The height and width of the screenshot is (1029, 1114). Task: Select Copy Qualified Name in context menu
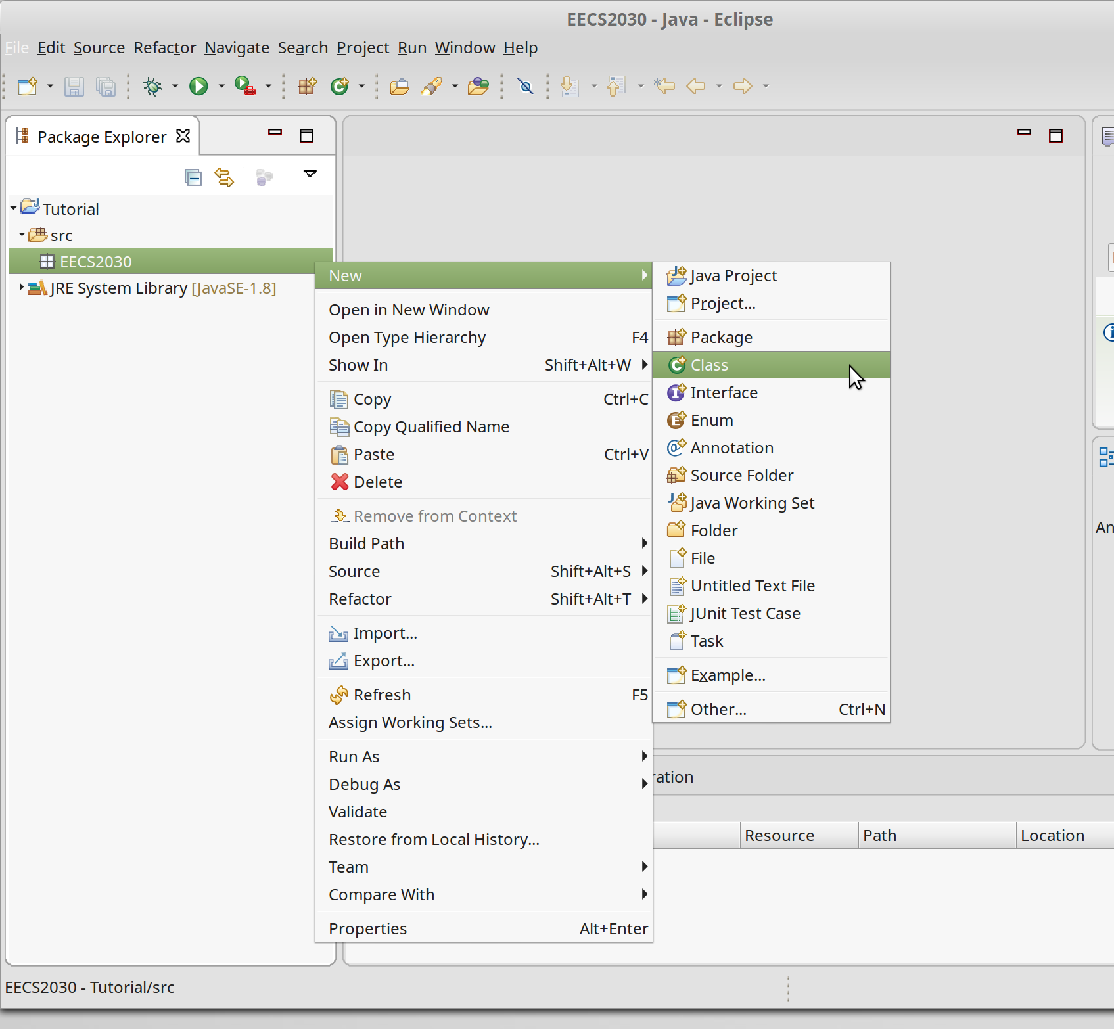[484, 426]
